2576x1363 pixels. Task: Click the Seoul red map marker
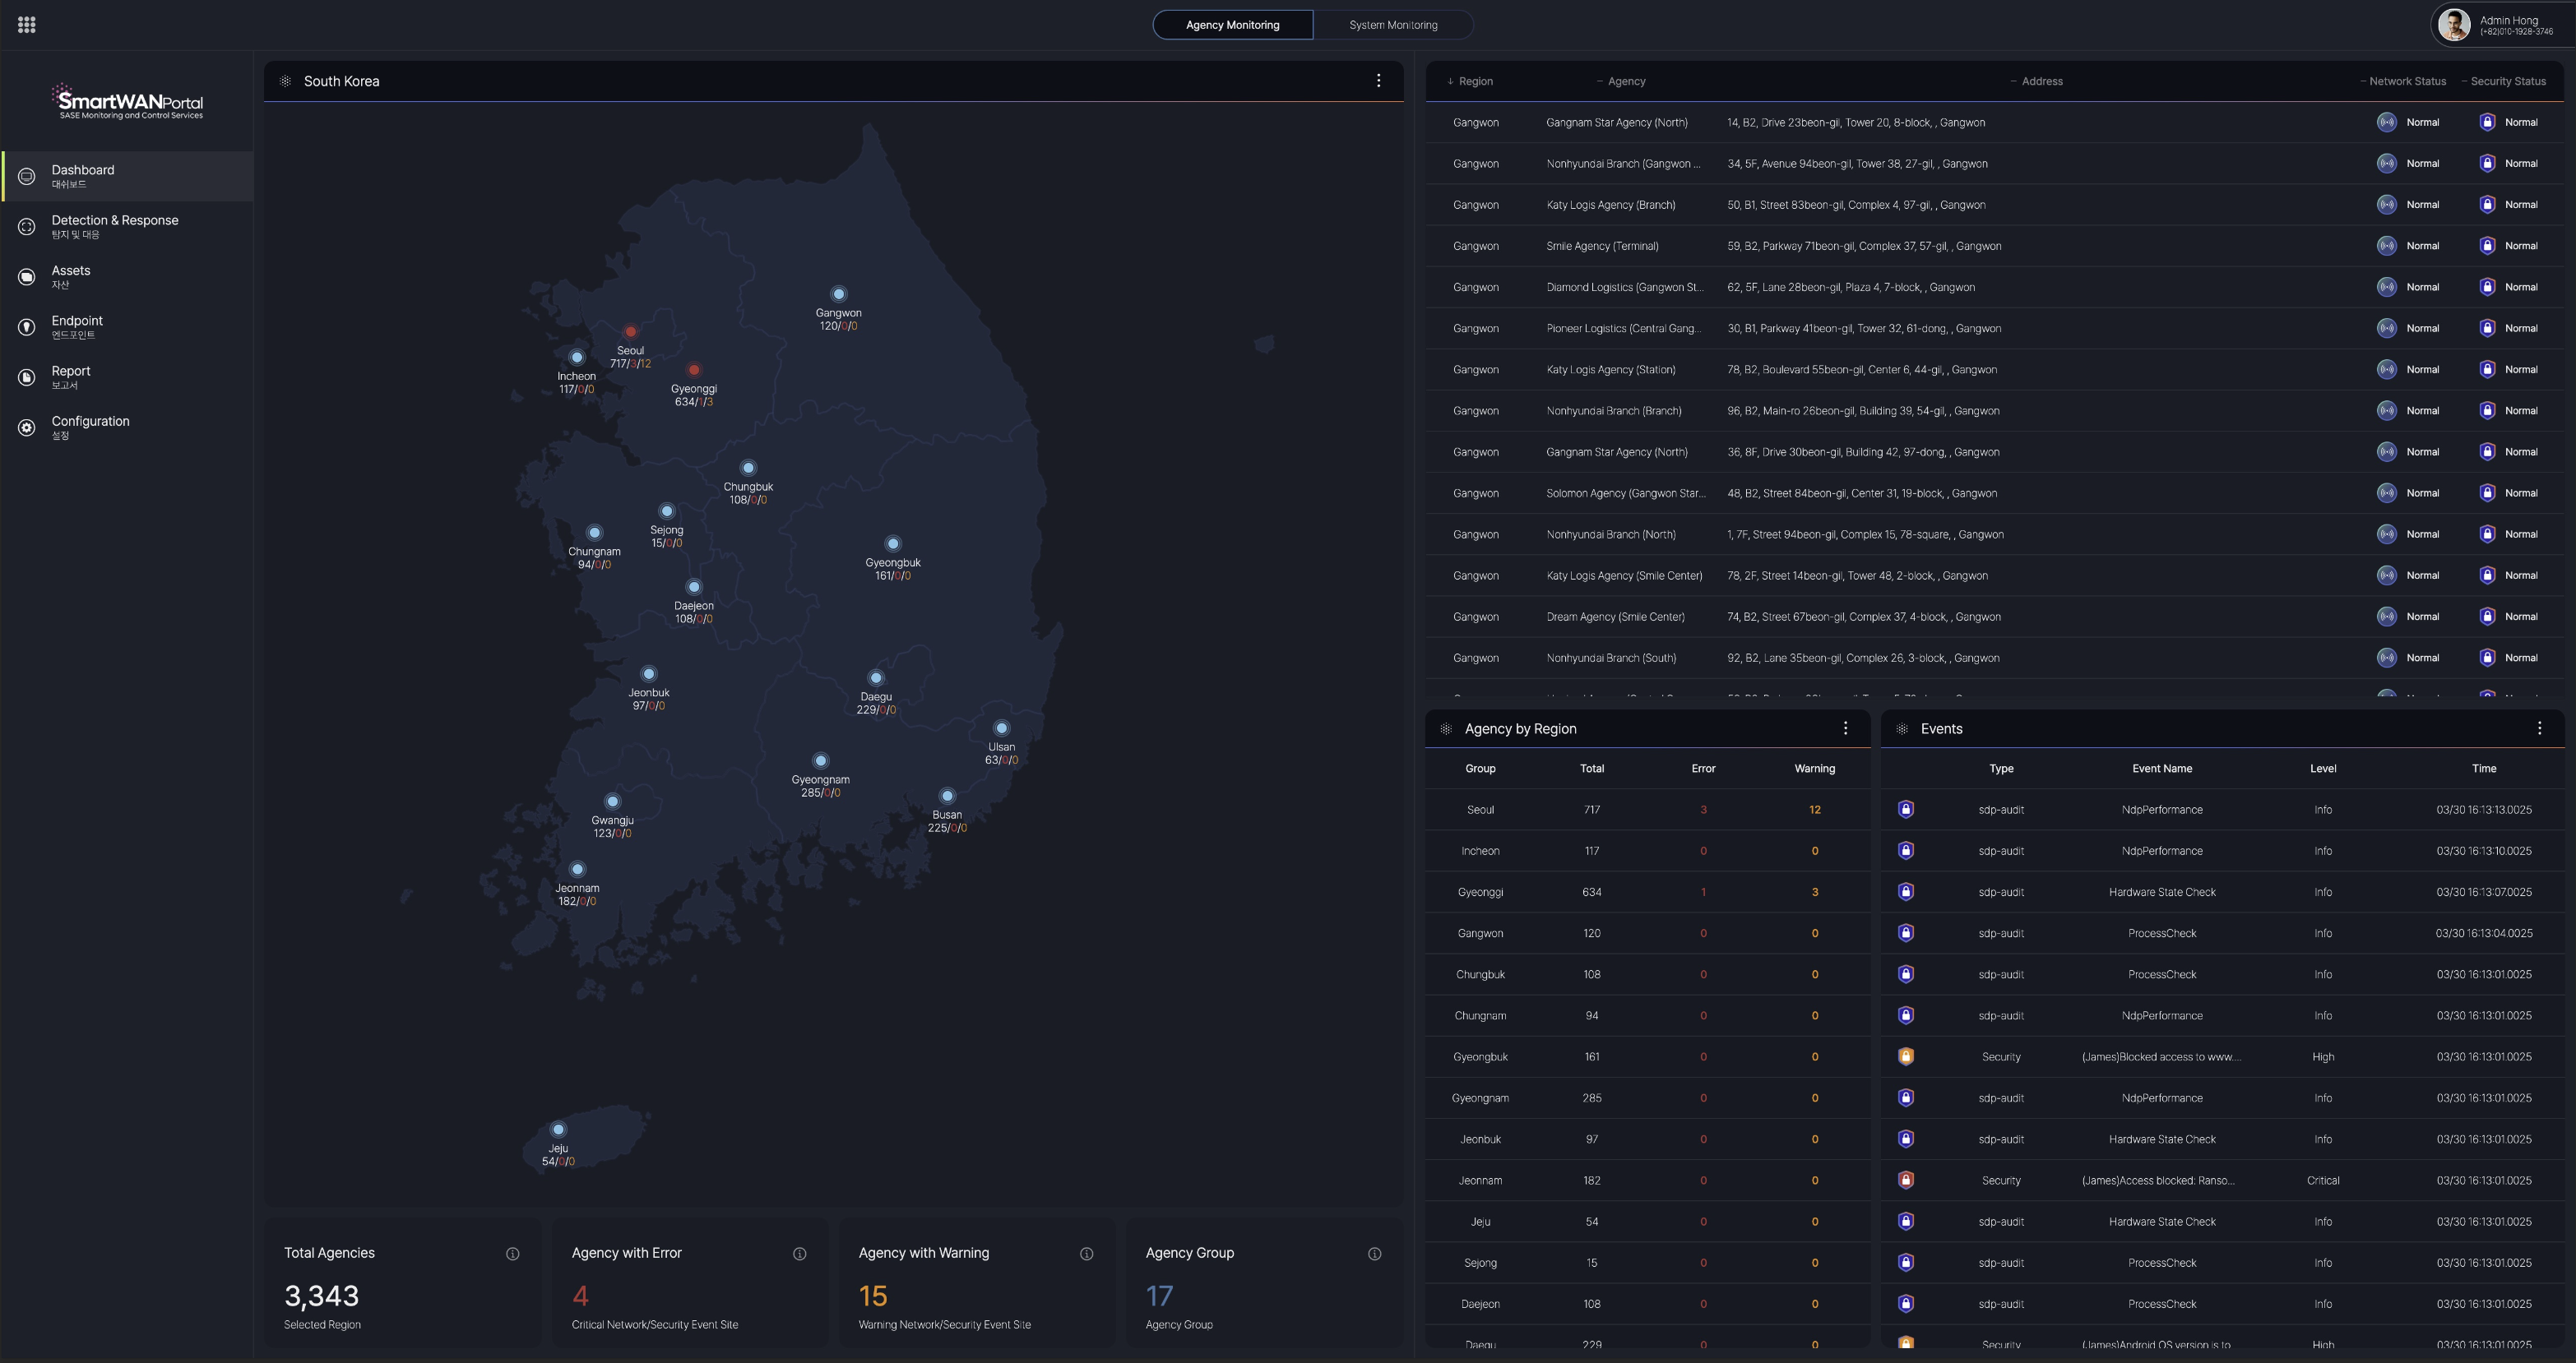tap(631, 332)
